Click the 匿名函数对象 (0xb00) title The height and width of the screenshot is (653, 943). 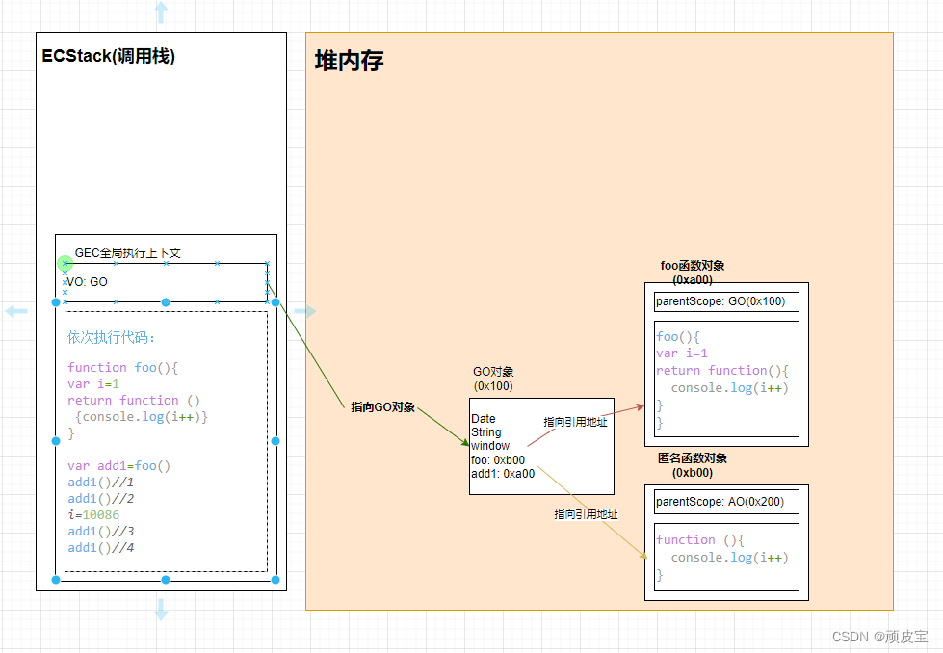pyautogui.click(x=693, y=465)
